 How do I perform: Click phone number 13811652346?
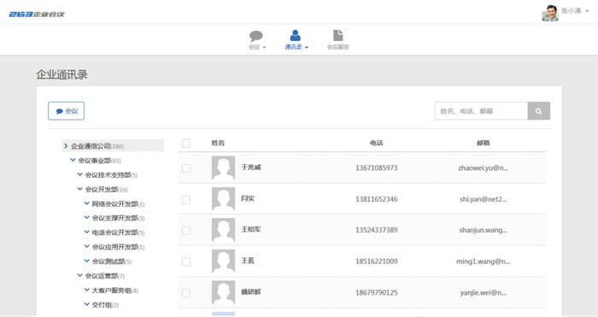pyautogui.click(x=377, y=199)
